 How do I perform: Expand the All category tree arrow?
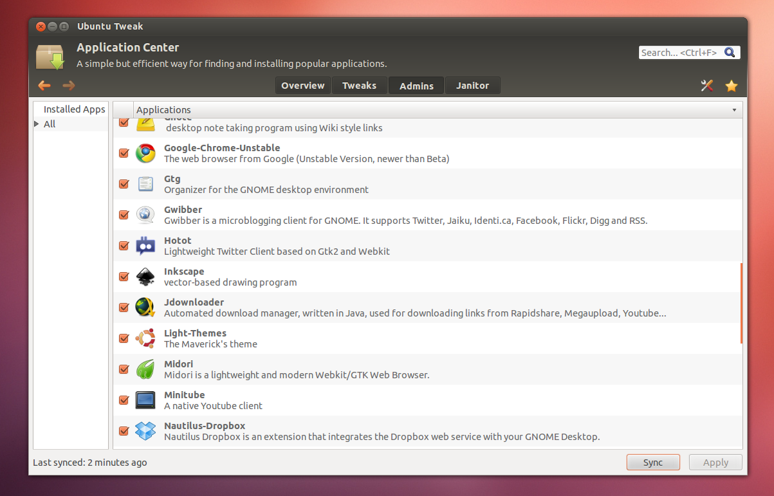[37, 124]
